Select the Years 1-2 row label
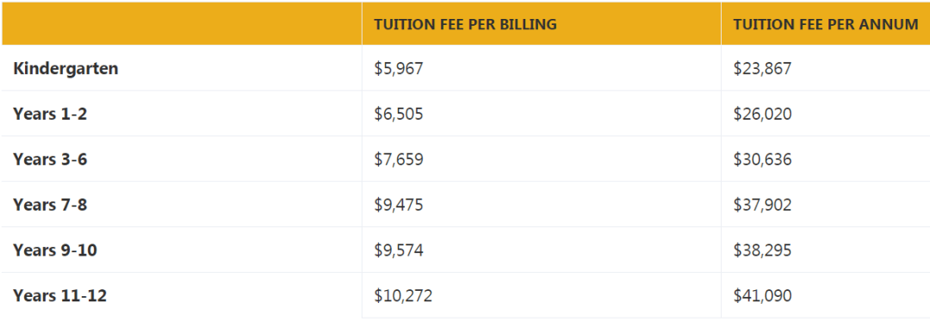The image size is (930, 328). point(50,114)
